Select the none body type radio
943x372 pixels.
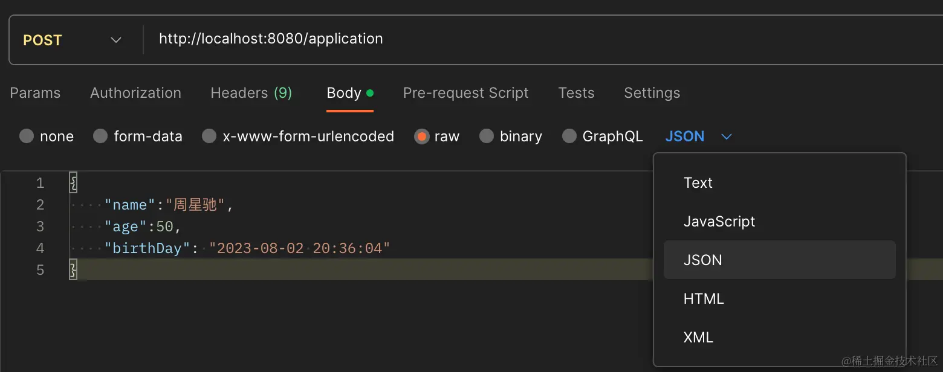click(x=27, y=136)
